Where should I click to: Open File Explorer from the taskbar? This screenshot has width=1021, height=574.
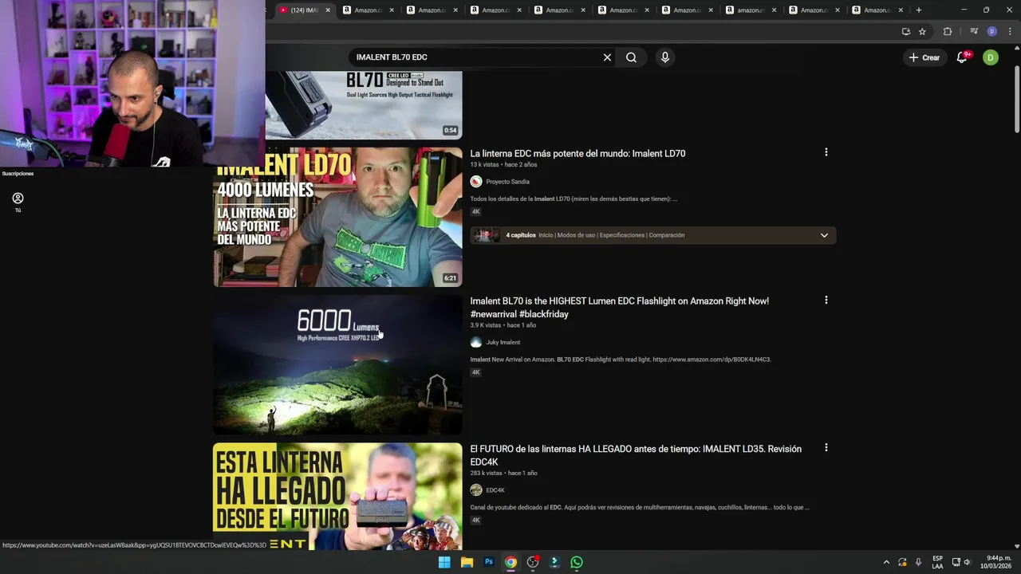(x=467, y=562)
